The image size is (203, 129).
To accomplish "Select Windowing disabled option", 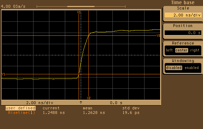I will 174,68.
